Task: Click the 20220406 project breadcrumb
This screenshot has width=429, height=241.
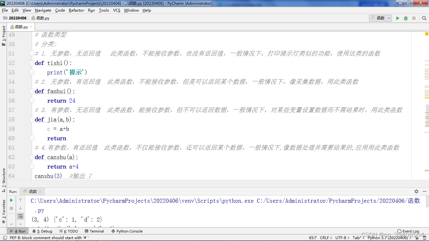Action: (15, 18)
